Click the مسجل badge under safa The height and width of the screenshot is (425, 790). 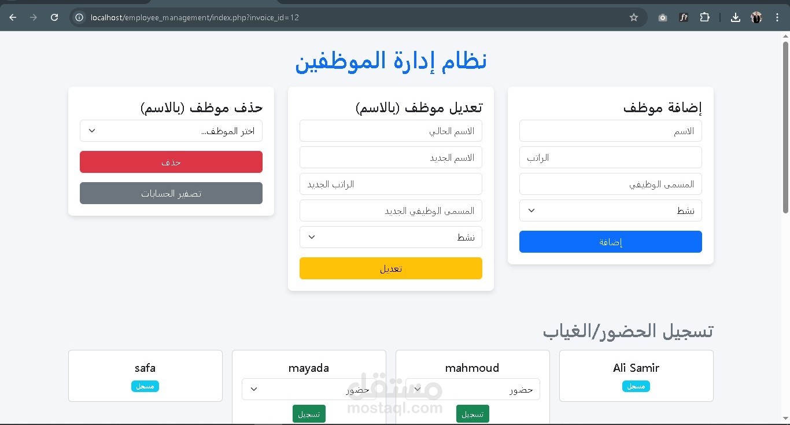(x=145, y=386)
